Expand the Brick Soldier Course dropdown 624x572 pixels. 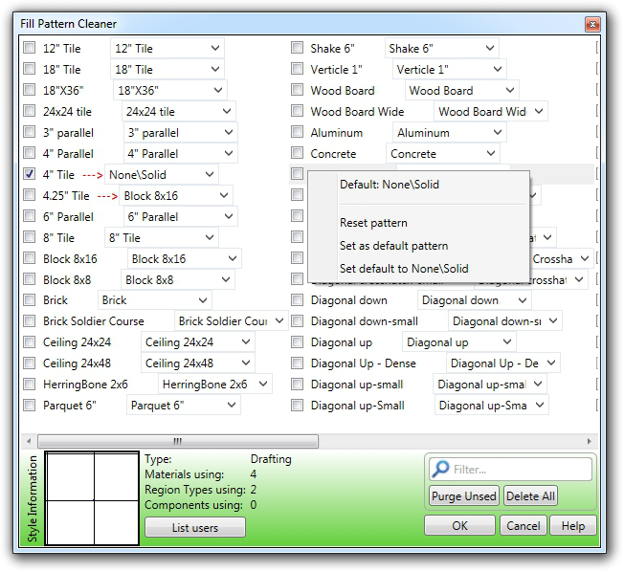pos(232,321)
